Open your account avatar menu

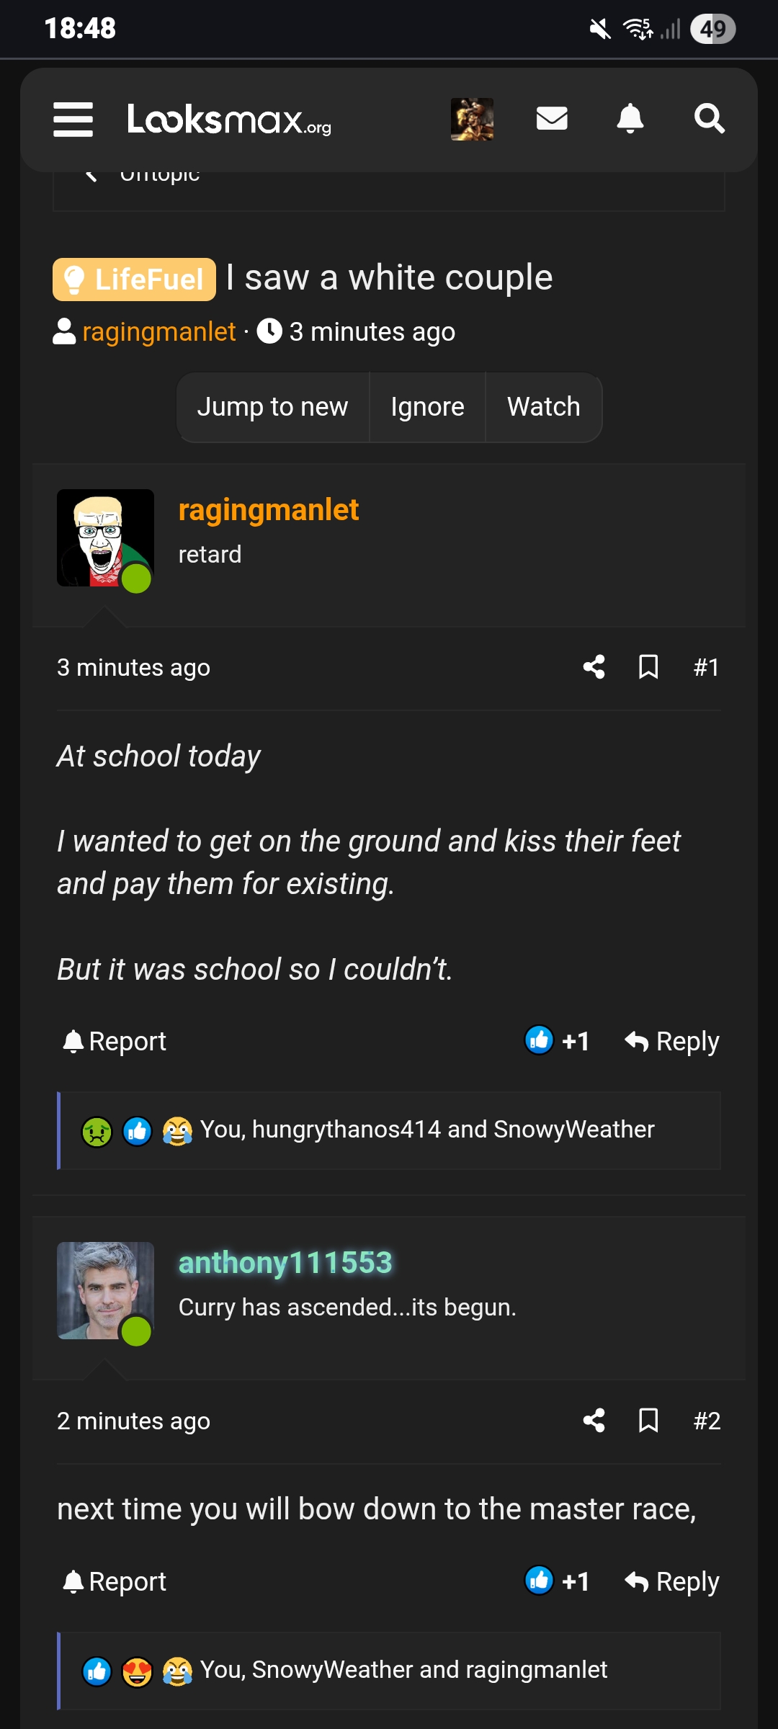pos(473,119)
